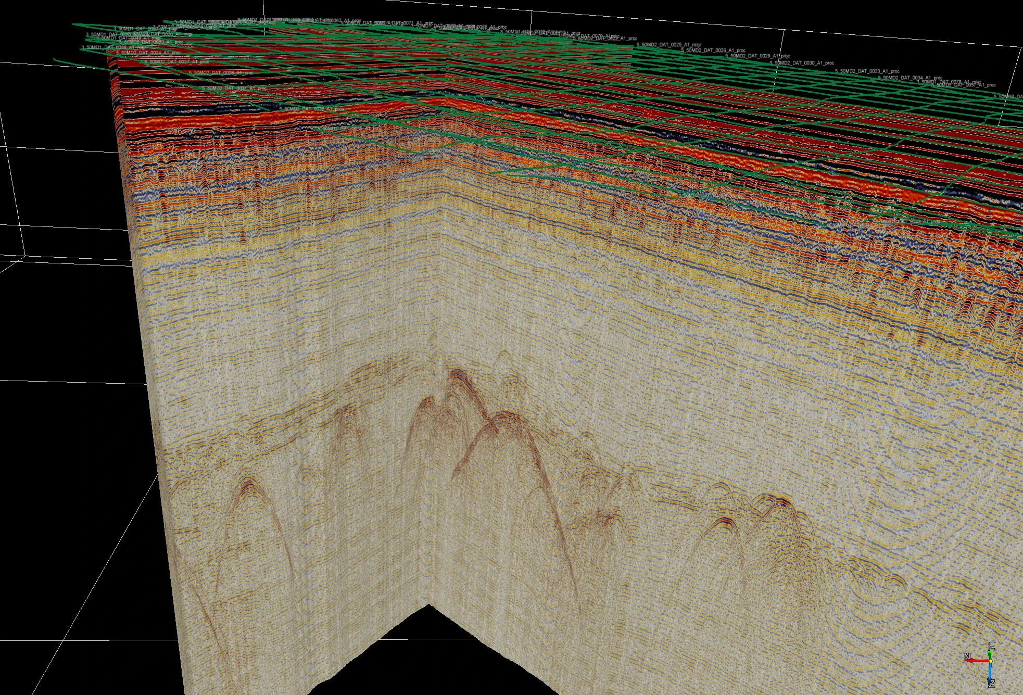
Task: Select the 5_50MD2_DAT_0033_A1_proc line label
Action: pyautogui.click(x=867, y=71)
